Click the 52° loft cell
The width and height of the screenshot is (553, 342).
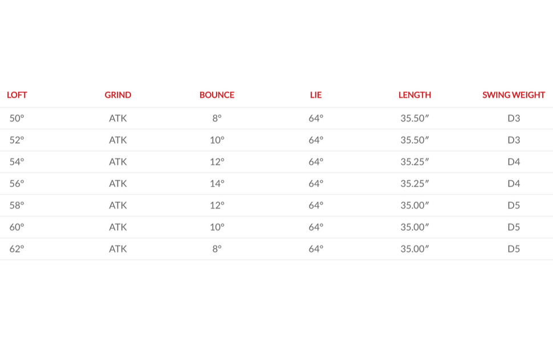[x=17, y=140]
